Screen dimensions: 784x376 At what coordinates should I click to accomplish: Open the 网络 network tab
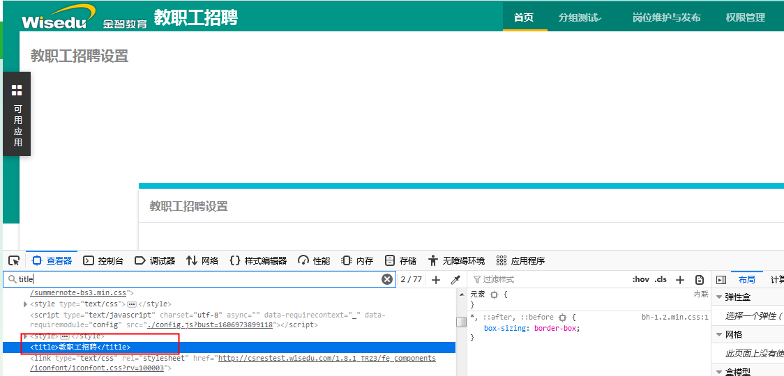(202, 260)
